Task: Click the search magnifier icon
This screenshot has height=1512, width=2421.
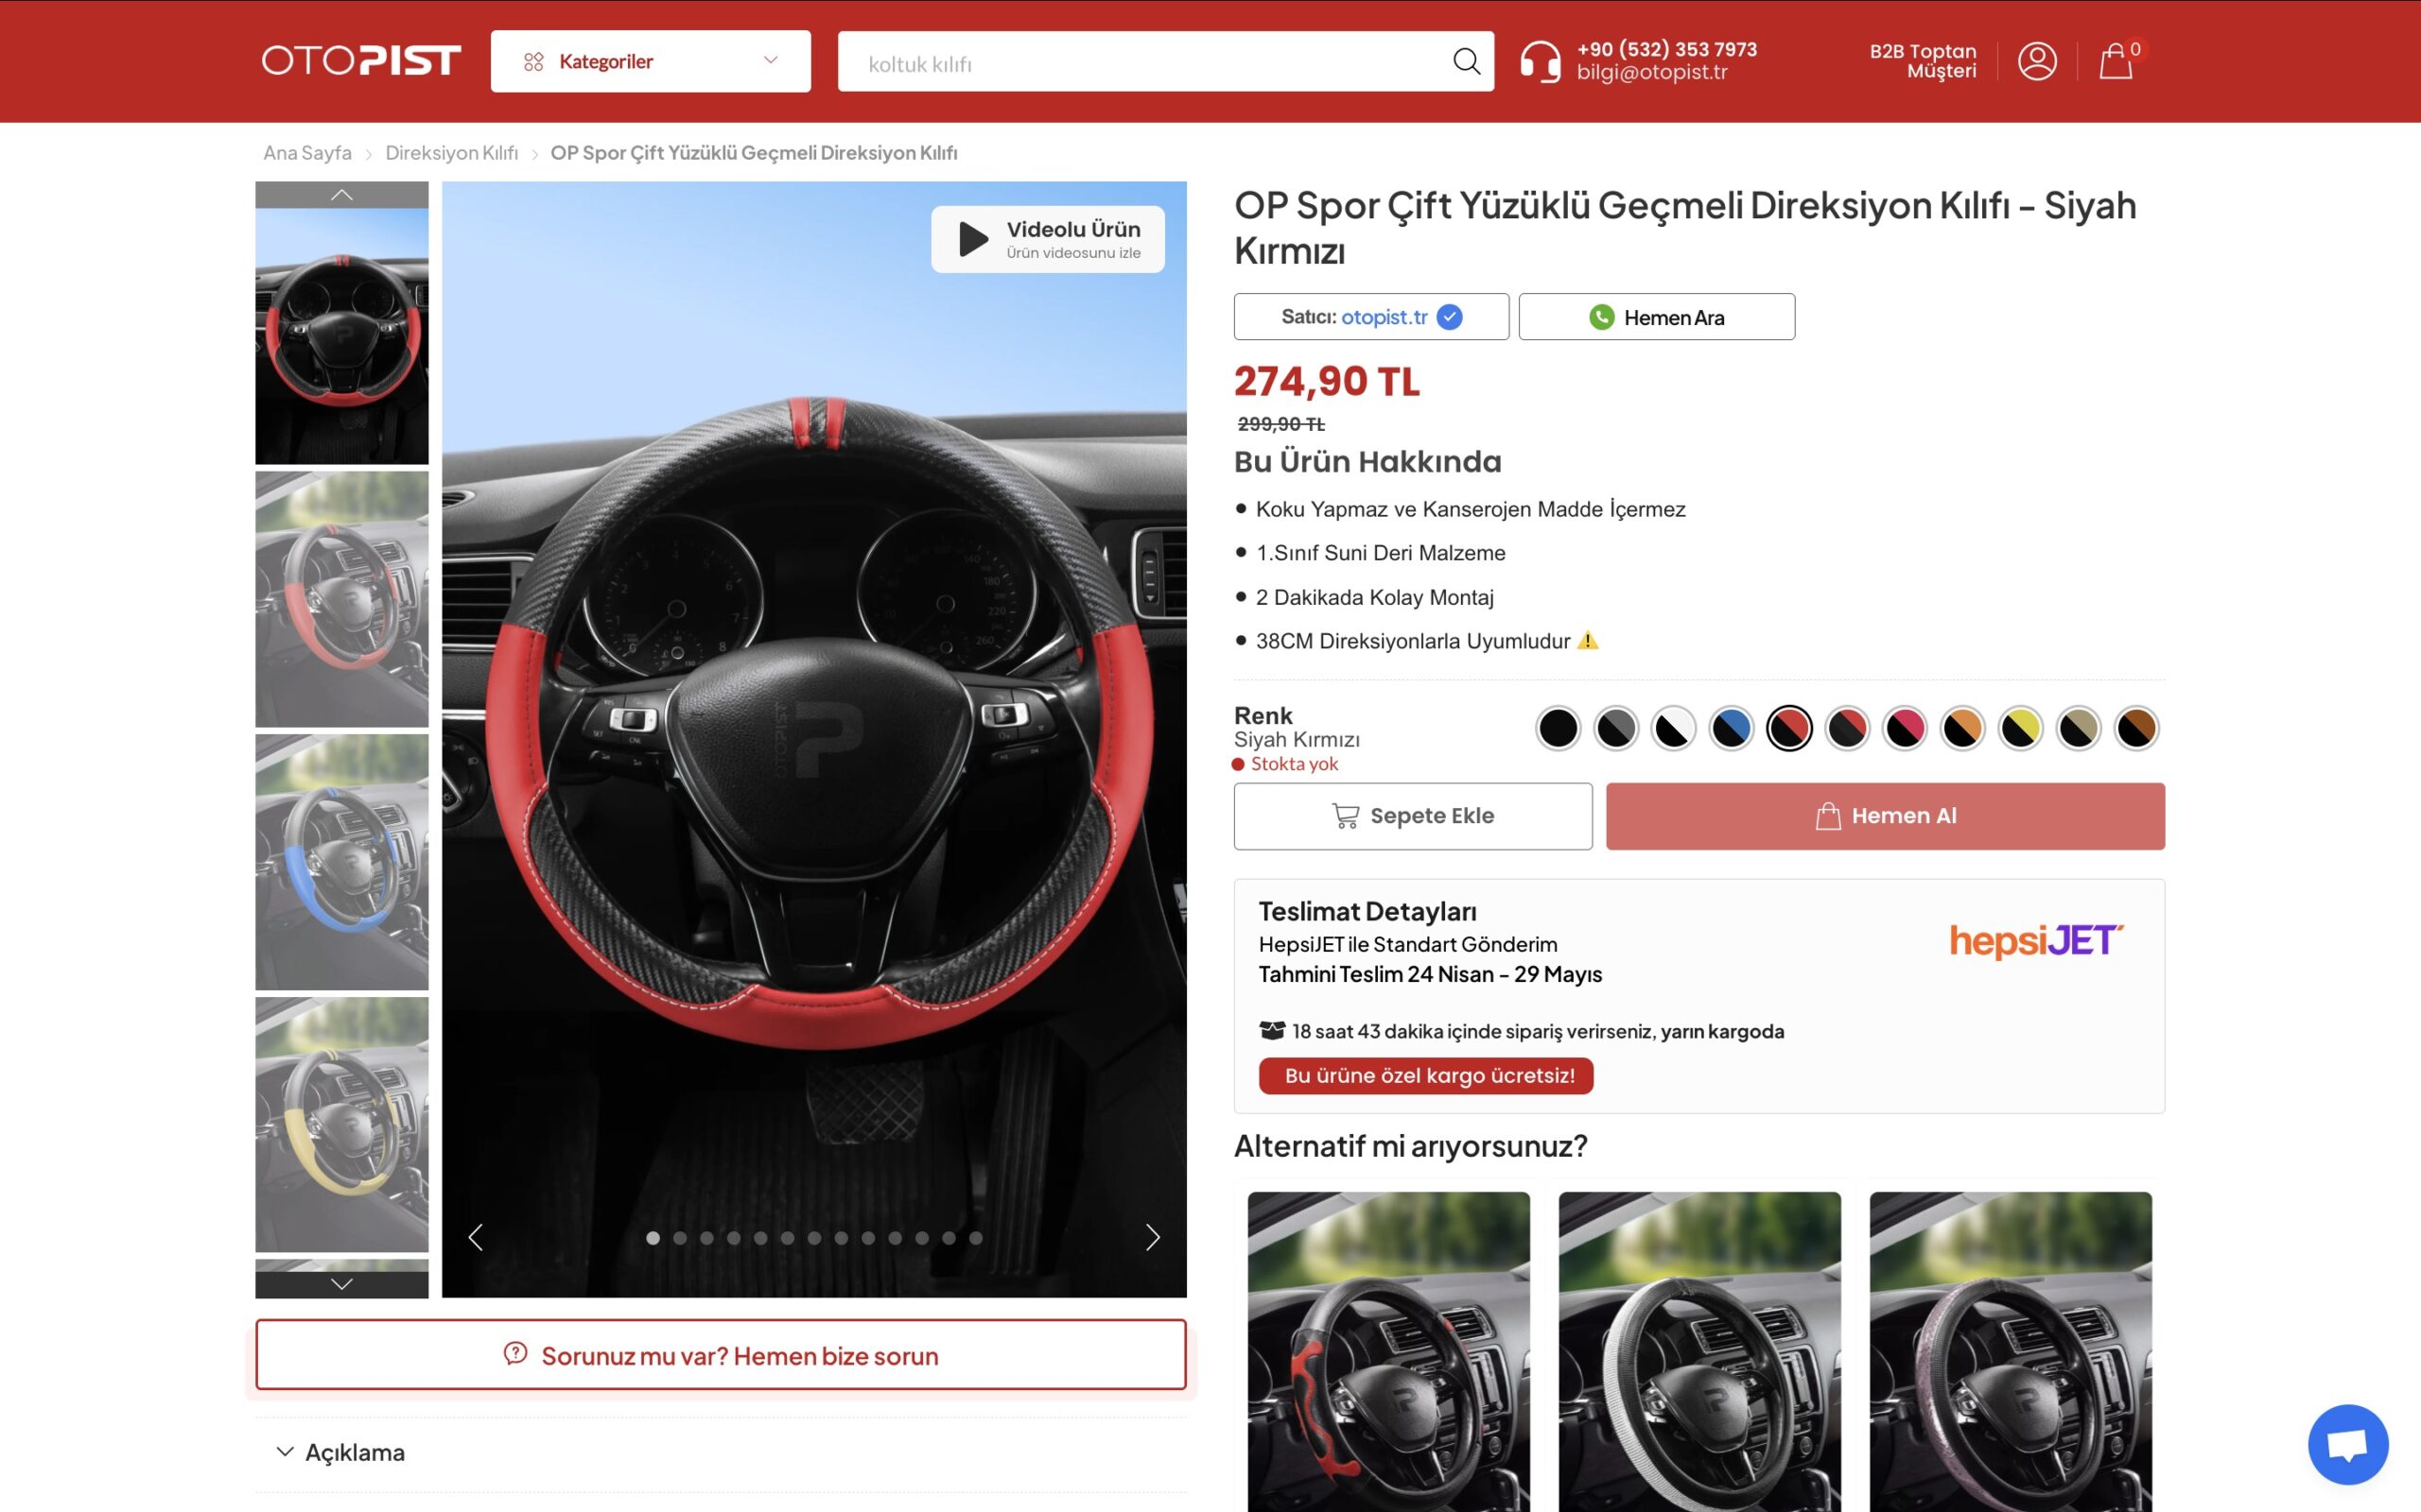Action: [1466, 62]
